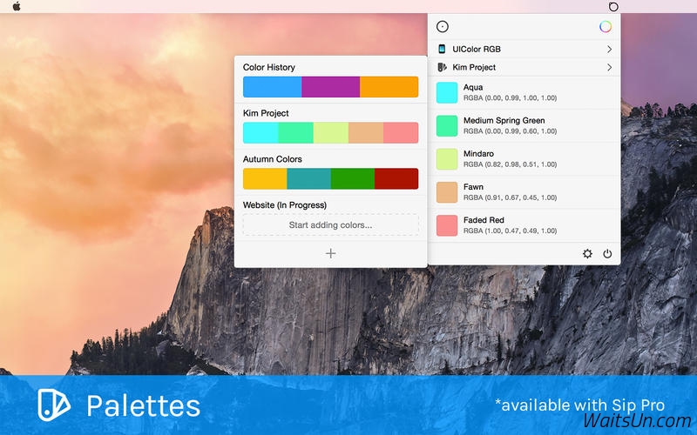
Task: Select purple color in Color History
Action: click(x=331, y=86)
